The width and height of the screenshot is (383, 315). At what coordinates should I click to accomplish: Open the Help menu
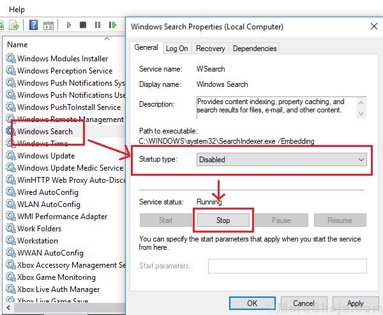pos(17,10)
